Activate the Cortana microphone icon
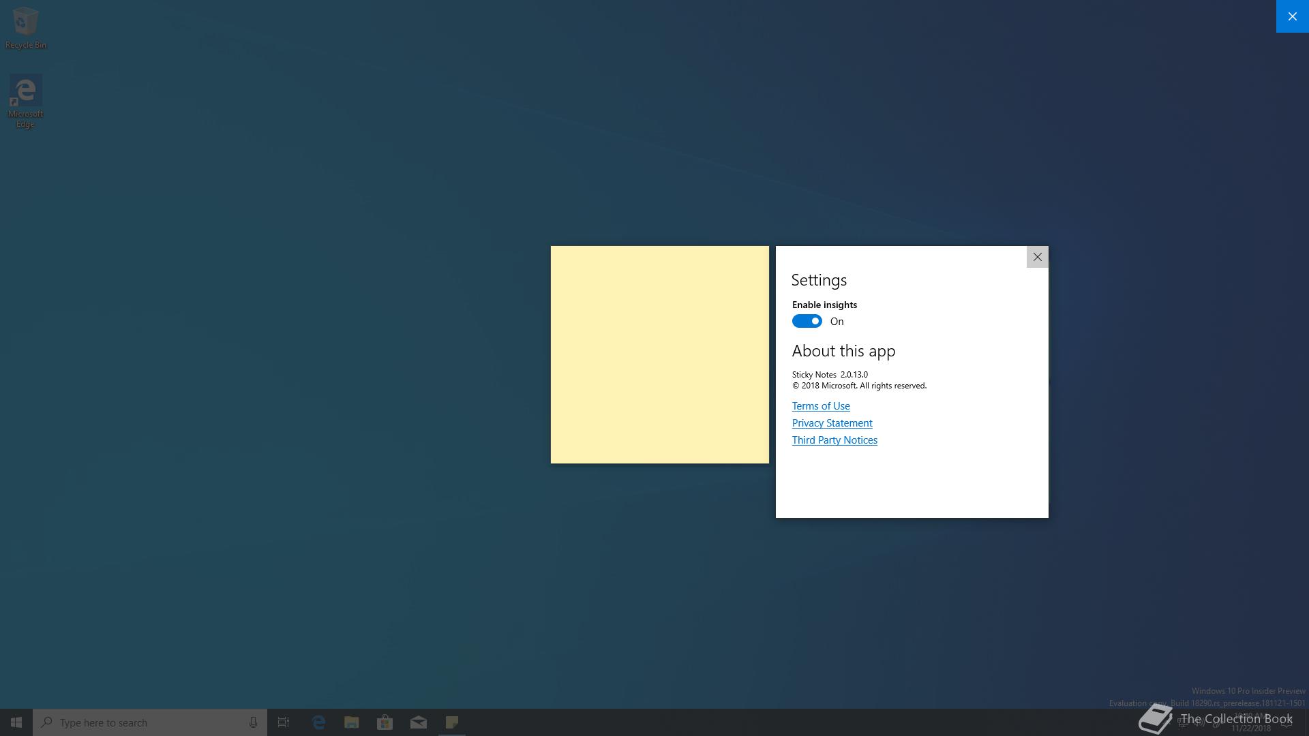1309x736 pixels. [253, 722]
